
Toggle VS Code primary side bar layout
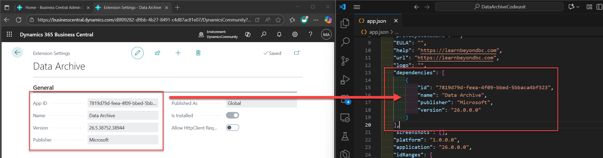click(599, 7)
